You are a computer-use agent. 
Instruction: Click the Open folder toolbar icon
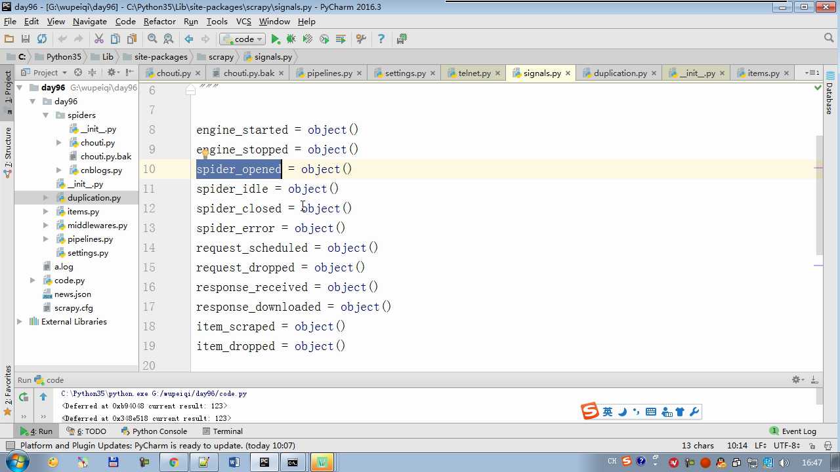coord(9,39)
